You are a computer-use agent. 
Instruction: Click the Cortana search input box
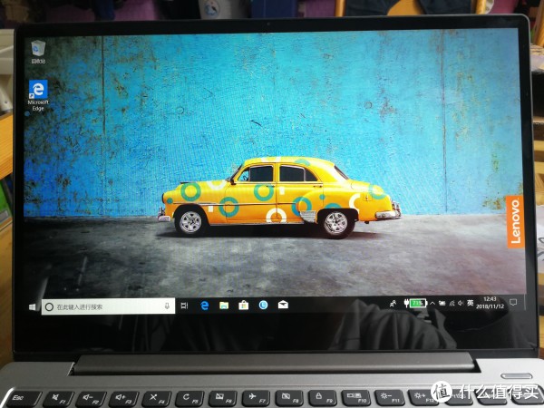[108, 306]
